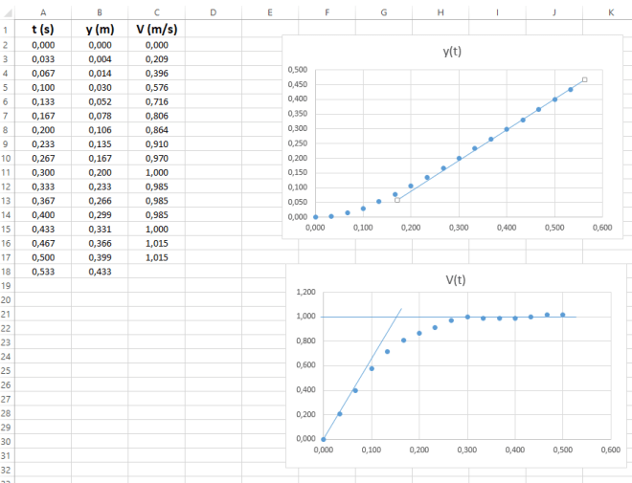
Task: Select the column K header
Action: click(610, 11)
